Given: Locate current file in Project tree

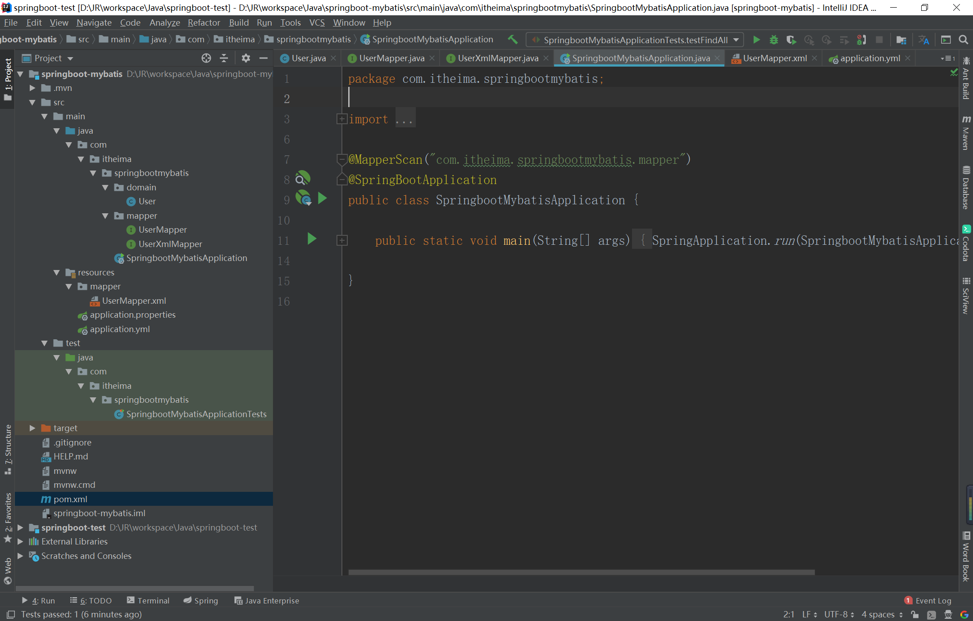Looking at the screenshot, I should click(206, 58).
